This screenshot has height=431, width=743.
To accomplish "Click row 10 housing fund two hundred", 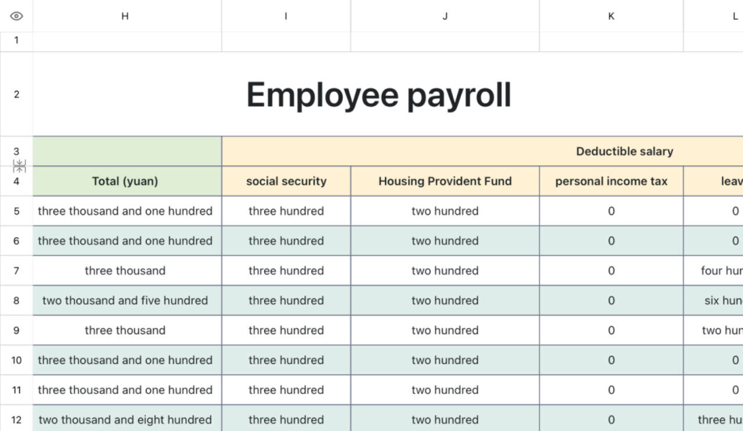I will [445, 360].
